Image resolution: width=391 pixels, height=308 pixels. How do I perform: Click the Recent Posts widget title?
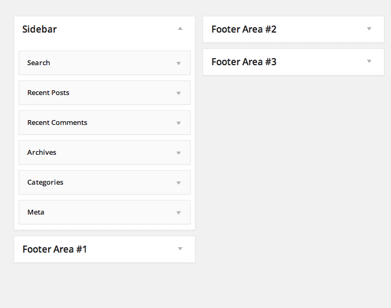[48, 93]
